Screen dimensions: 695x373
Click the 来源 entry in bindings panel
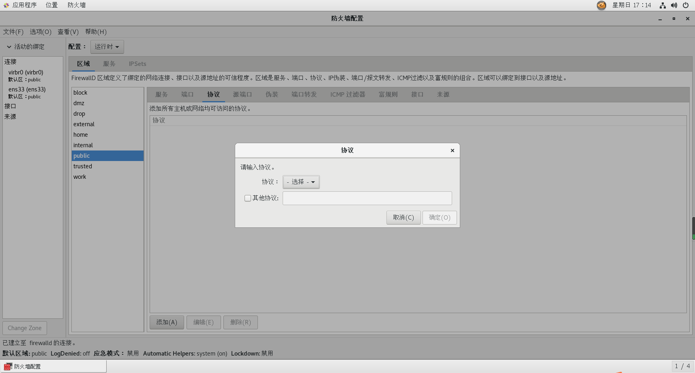(x=10, y=117)
